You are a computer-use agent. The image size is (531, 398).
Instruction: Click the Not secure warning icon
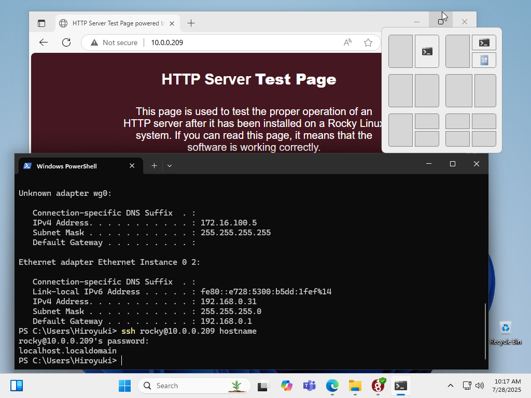[94, 42]
